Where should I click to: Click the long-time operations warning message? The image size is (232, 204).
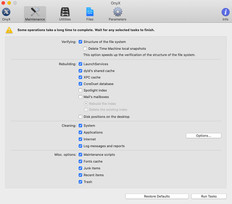click(86, 30)
